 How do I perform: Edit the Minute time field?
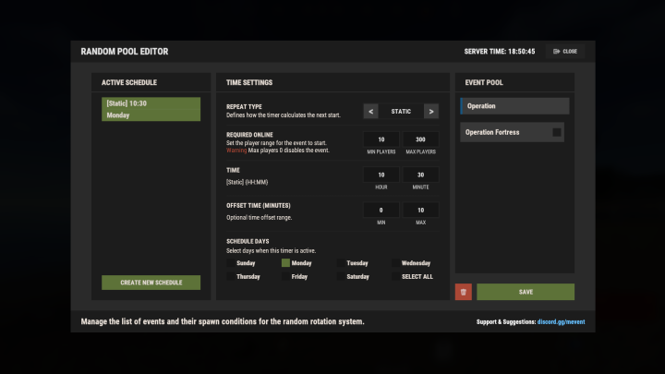click(420, 175)
